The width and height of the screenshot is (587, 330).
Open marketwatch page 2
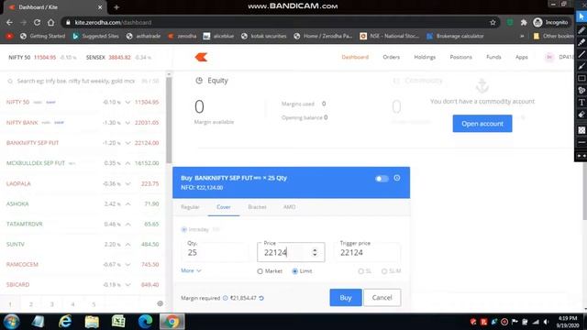pyautogui.click(x=31, y=304)
